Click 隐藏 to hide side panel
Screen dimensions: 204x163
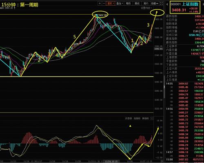pos(155,3)
